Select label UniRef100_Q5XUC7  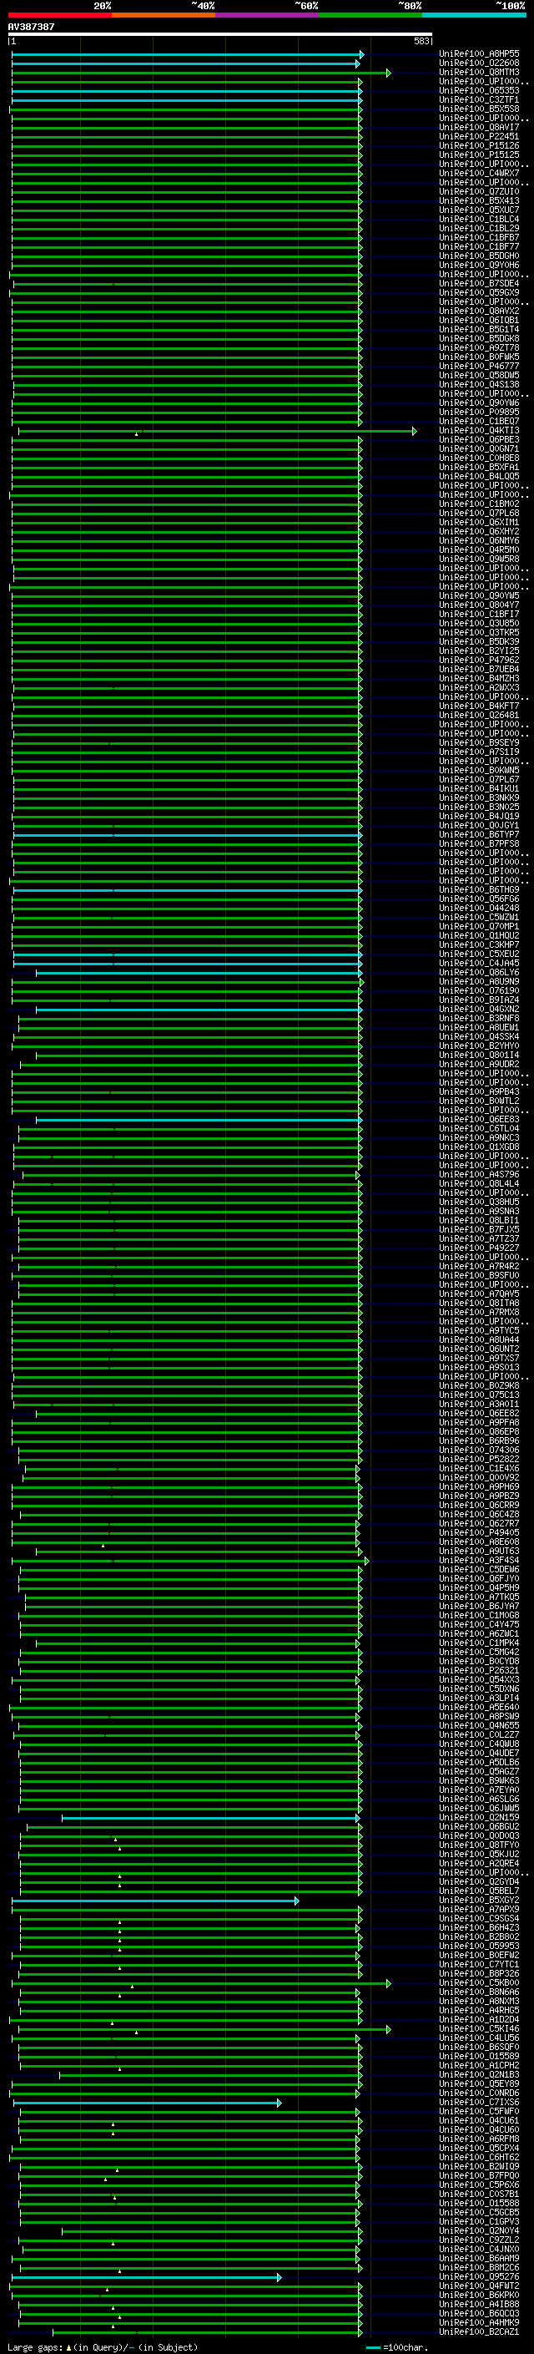tap(479, 210)
